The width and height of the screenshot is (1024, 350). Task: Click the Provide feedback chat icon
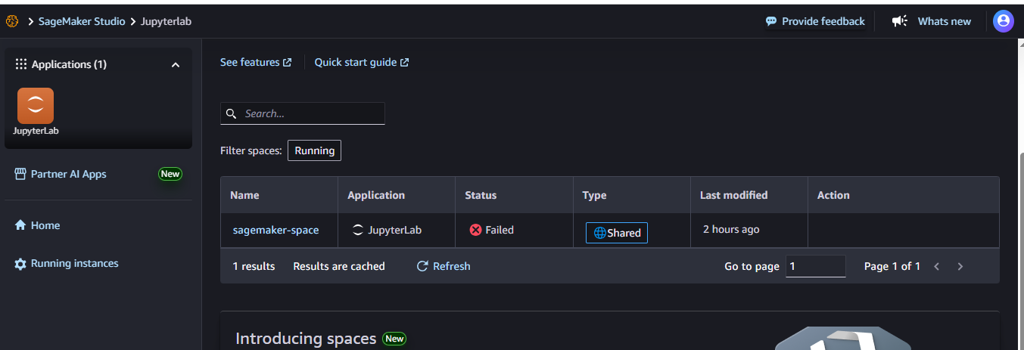click(x=771, y=21)
